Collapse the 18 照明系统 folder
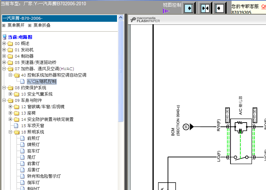 [x=10, y=132]
